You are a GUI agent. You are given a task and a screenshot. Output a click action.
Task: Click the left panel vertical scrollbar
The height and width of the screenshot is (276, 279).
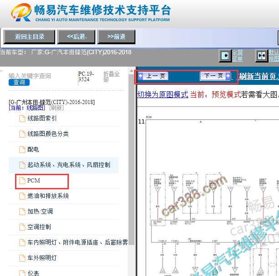pos(131,160)
